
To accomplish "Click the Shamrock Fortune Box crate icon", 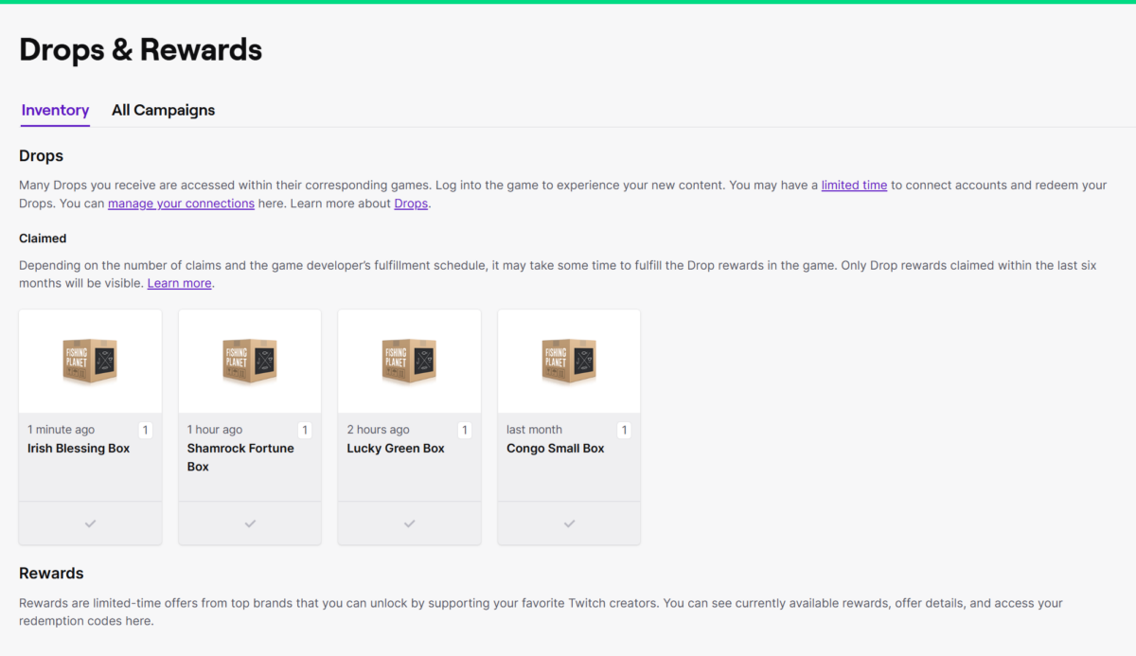I will [x=250, y=362].
